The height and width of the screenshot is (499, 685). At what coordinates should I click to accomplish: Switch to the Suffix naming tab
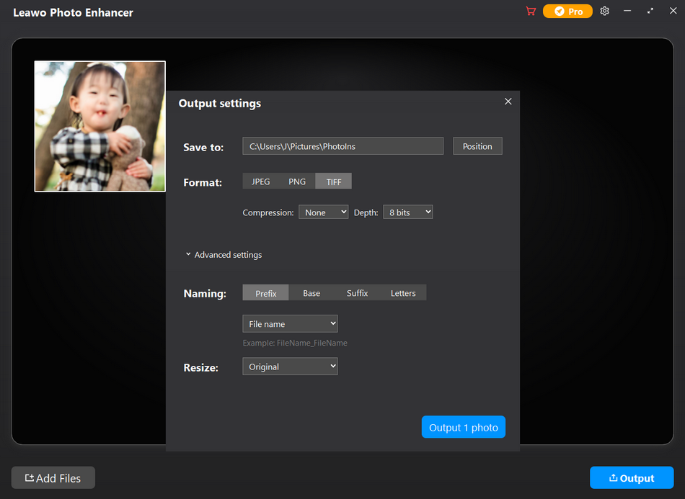[x=357, y=293]
